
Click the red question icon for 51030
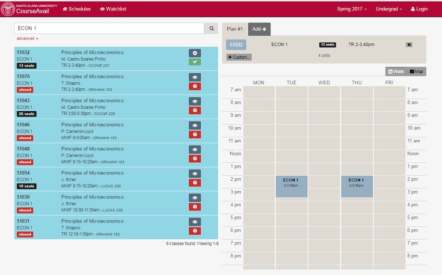click(x=195, y=206)
